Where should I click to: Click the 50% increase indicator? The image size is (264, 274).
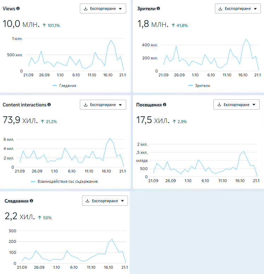coord(45,217)
